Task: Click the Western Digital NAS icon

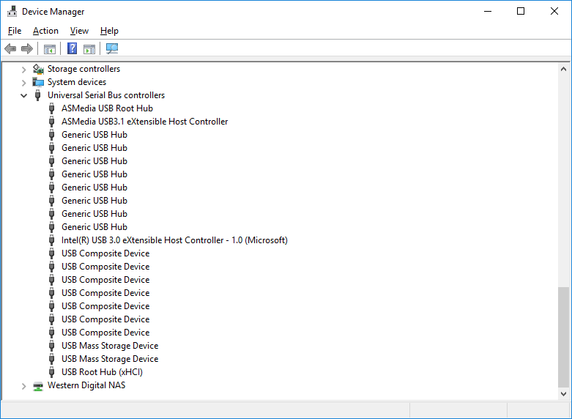Action: tap(38, 386)
